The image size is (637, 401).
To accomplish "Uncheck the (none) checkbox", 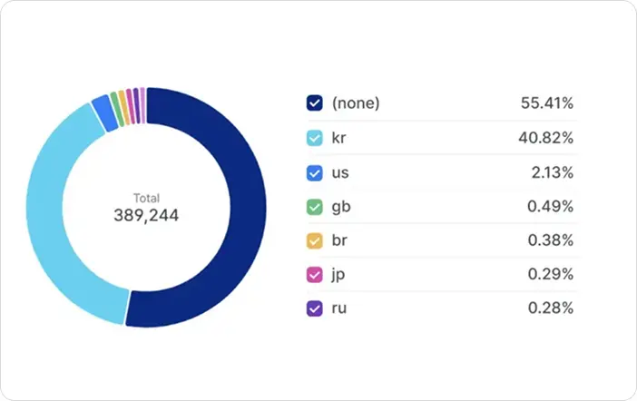I will click(315, 103).
